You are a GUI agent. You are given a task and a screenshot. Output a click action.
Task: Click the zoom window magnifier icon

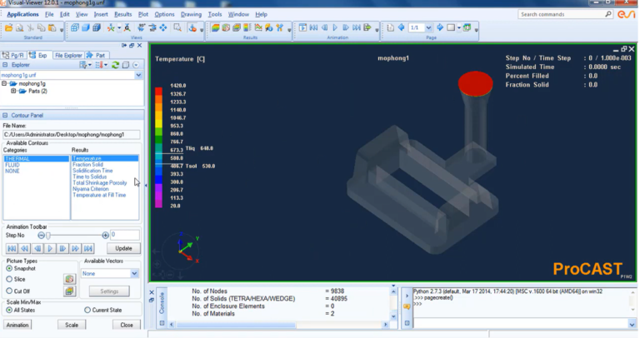point(177,27)
